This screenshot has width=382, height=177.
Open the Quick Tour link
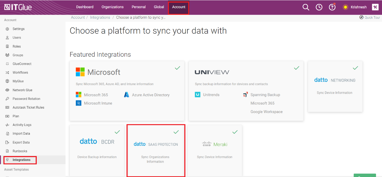point(372,18)
